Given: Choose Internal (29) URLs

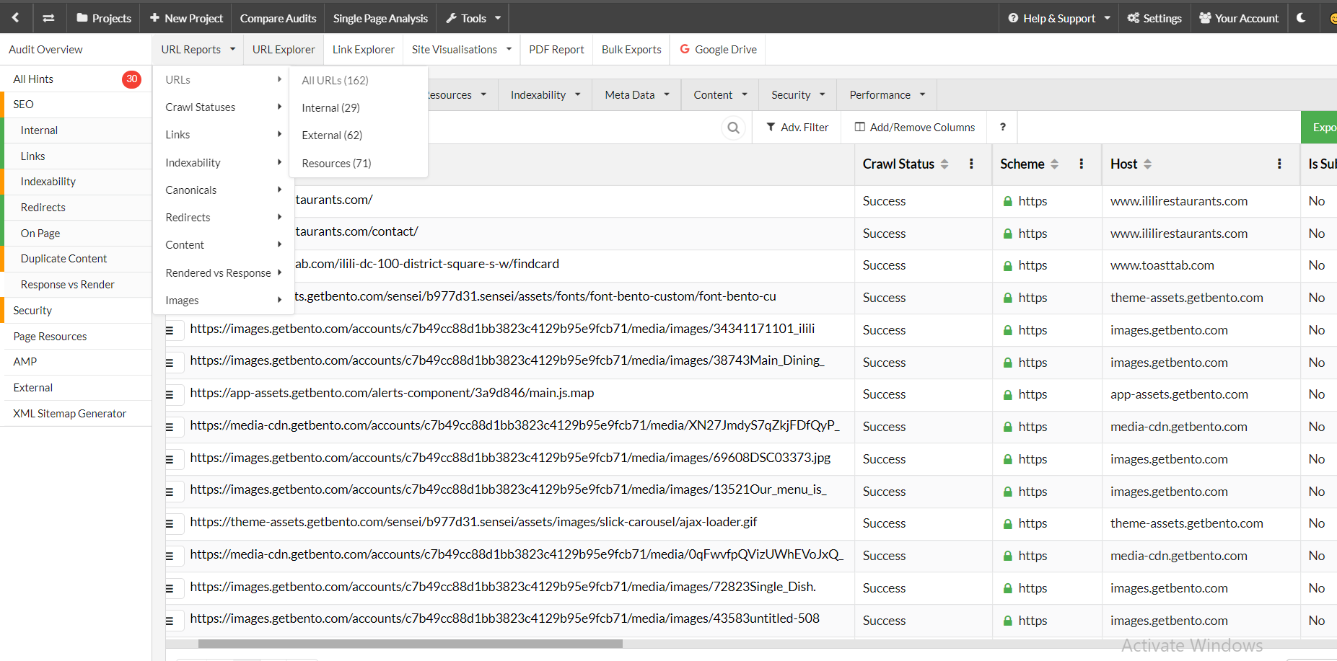Looking at the screenshot, I should pyautogui.click(x=359, y=108).
